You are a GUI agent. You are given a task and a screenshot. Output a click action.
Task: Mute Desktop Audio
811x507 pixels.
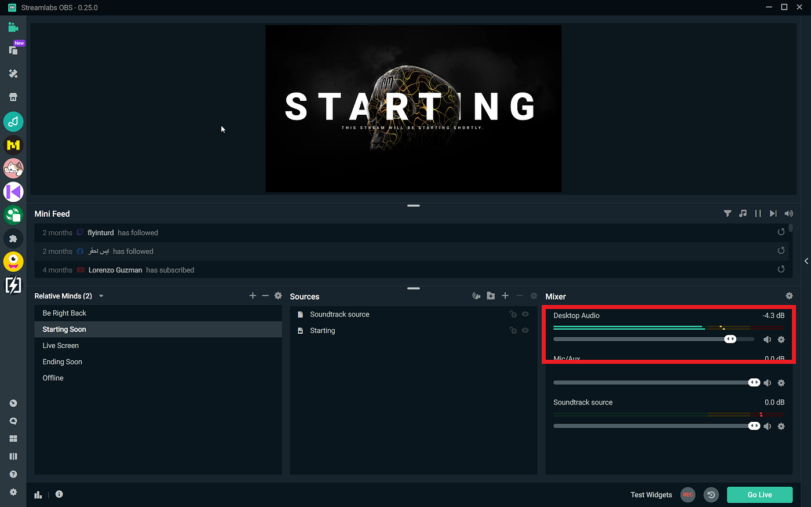pyautogui.click(x=767, y=340)
